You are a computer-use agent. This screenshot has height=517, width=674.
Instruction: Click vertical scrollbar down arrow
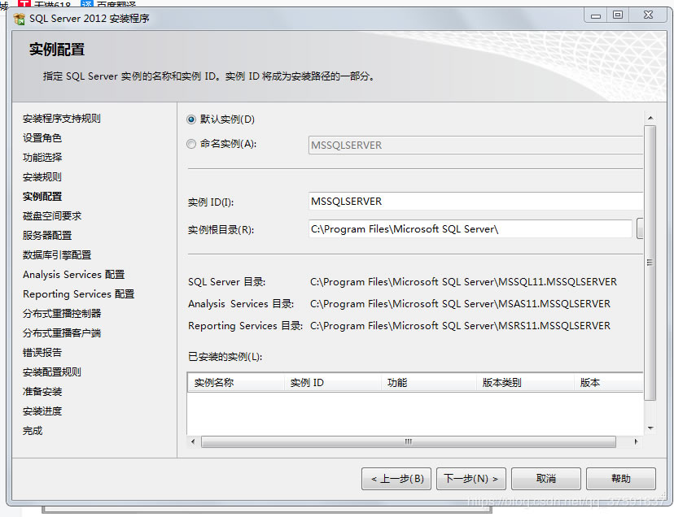point(650,428)
